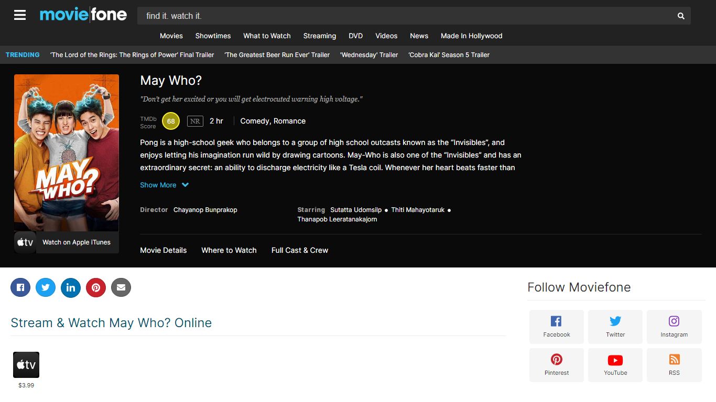Click the Comedy, Romance genre text

click(273, 121)
